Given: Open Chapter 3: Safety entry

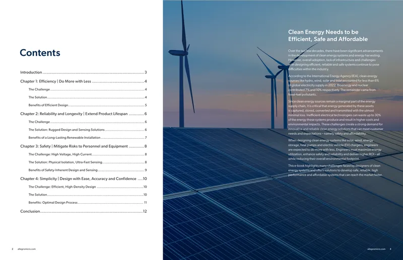Looking at the screenshot, I should coord(84,146).
